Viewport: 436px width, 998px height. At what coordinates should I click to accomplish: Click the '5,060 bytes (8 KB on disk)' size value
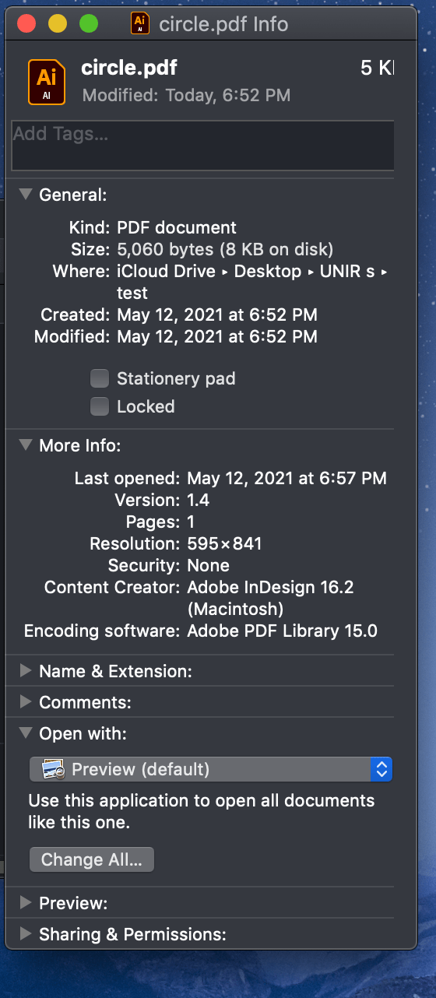click(x=225, y=250)
